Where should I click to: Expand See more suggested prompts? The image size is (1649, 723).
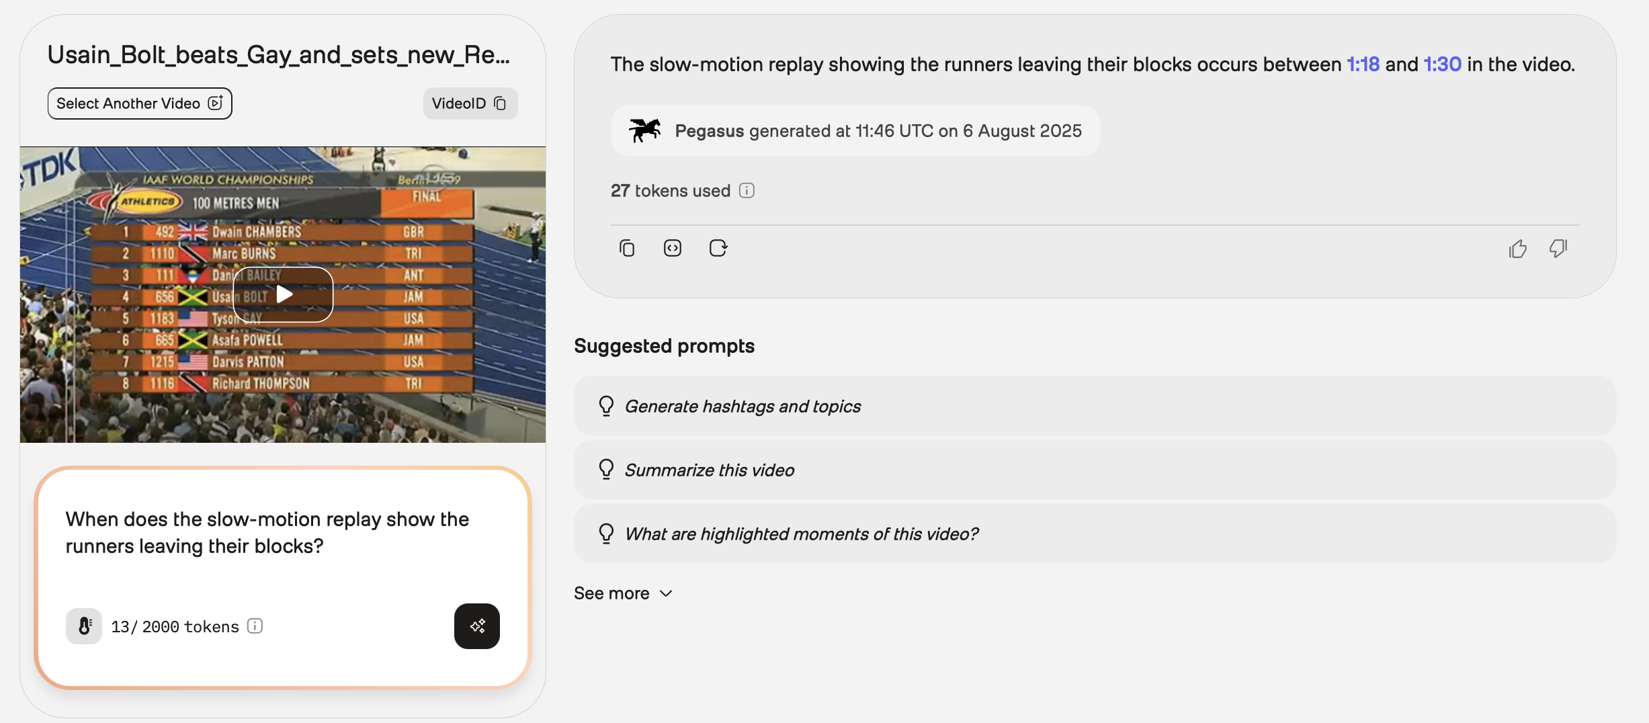623,593
